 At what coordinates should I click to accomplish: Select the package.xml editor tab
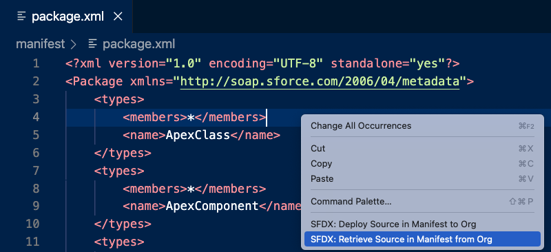point(66,16)
